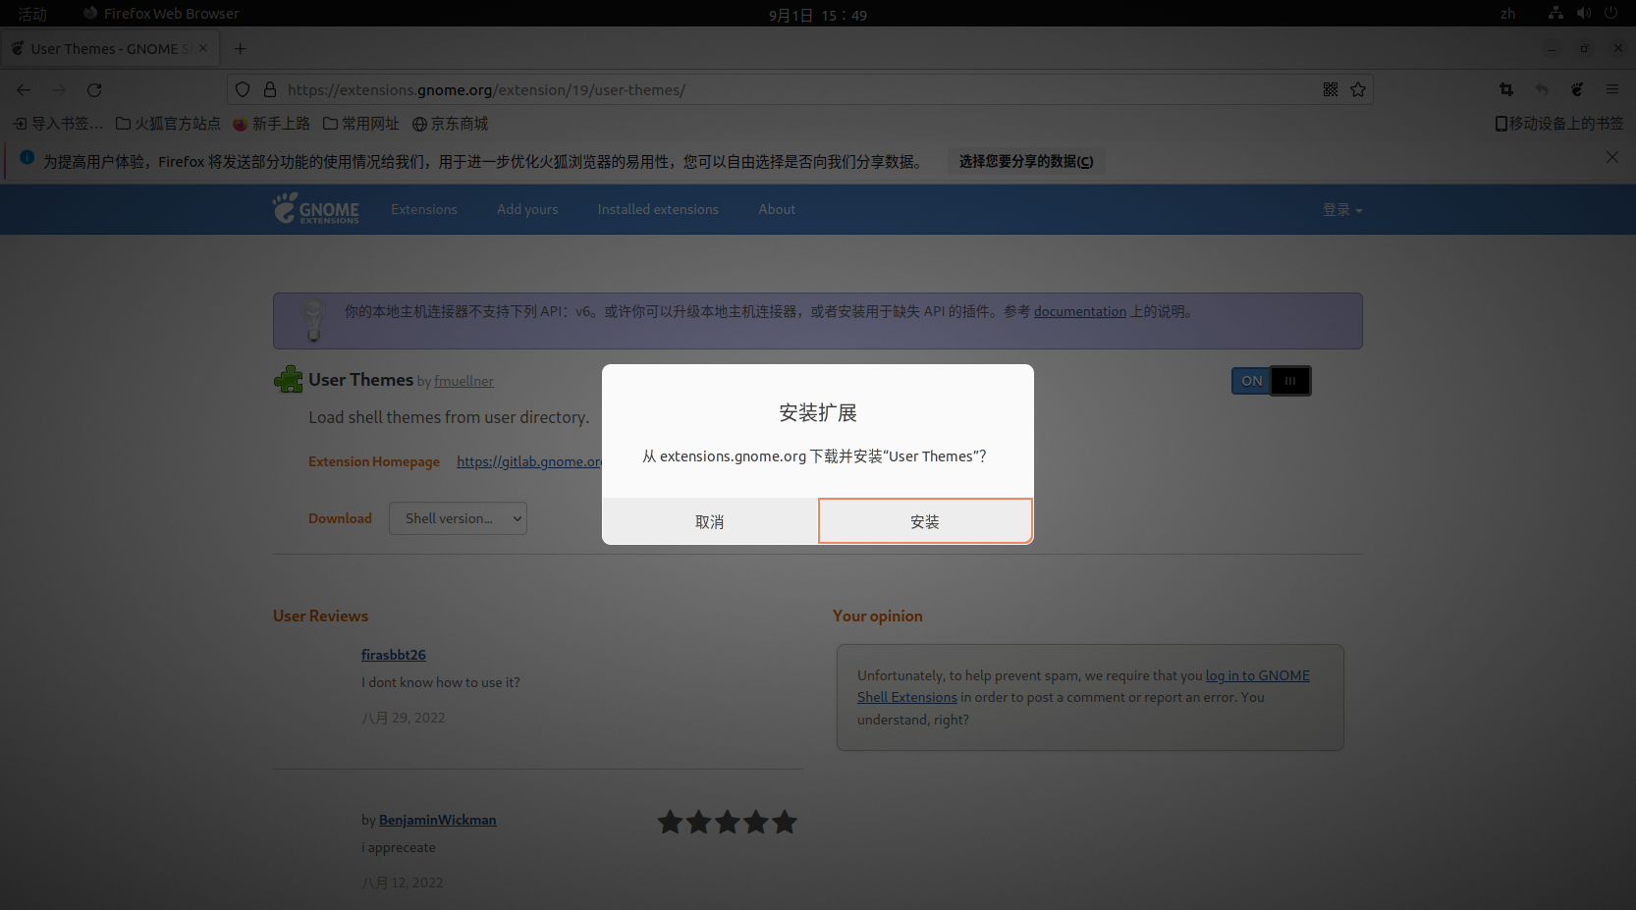Click the User Reviews heading
1636x910 pixels.
(320, 616)
